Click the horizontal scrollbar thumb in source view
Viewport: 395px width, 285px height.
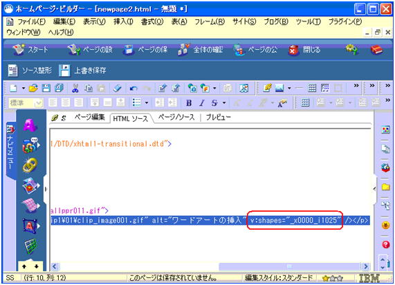pos(290,266)
